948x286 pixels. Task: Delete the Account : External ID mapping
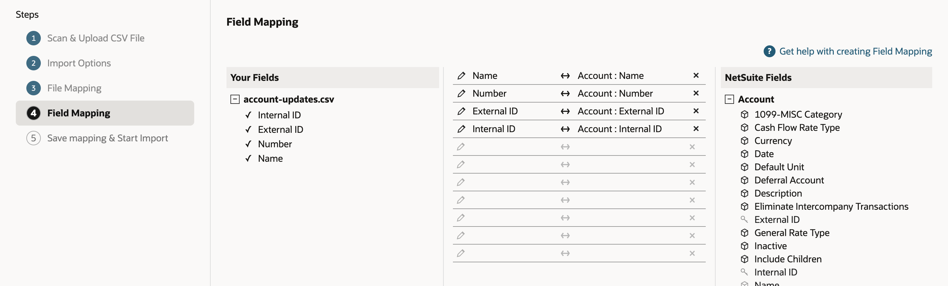(x=696, y=111)
